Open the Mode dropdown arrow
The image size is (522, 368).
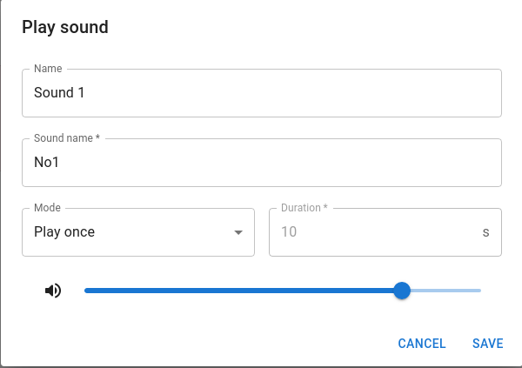pos(238,232)
